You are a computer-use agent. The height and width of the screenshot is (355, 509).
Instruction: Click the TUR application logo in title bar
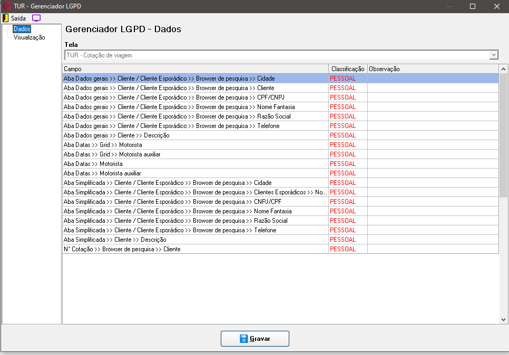click(7, 6)
